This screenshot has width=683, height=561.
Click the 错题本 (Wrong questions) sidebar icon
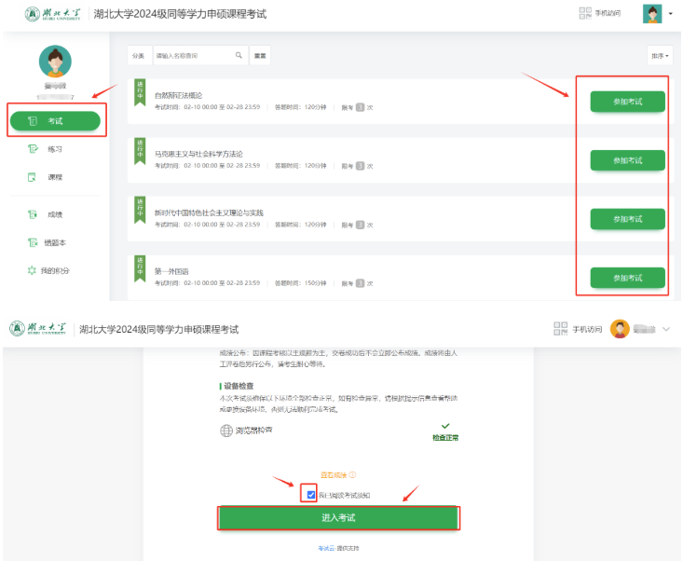point(32,242)
